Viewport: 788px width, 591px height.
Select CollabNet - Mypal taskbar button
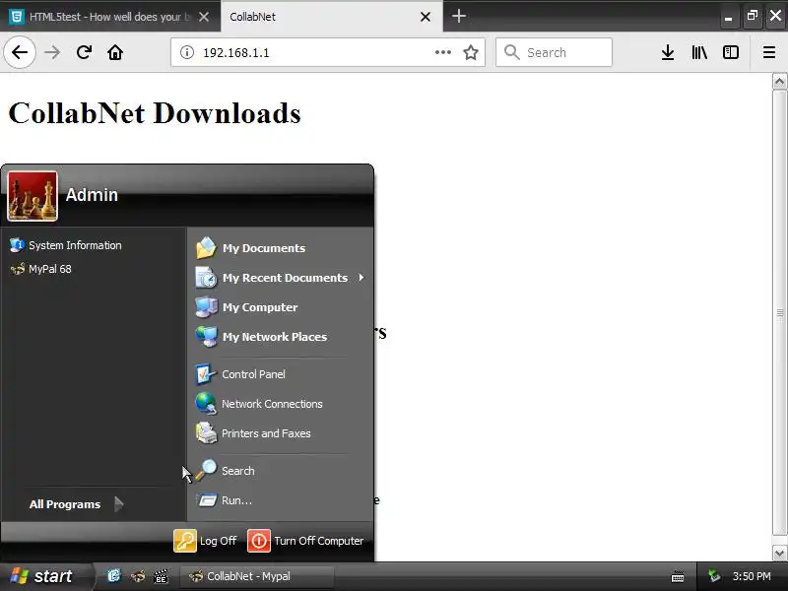point(256,576)
